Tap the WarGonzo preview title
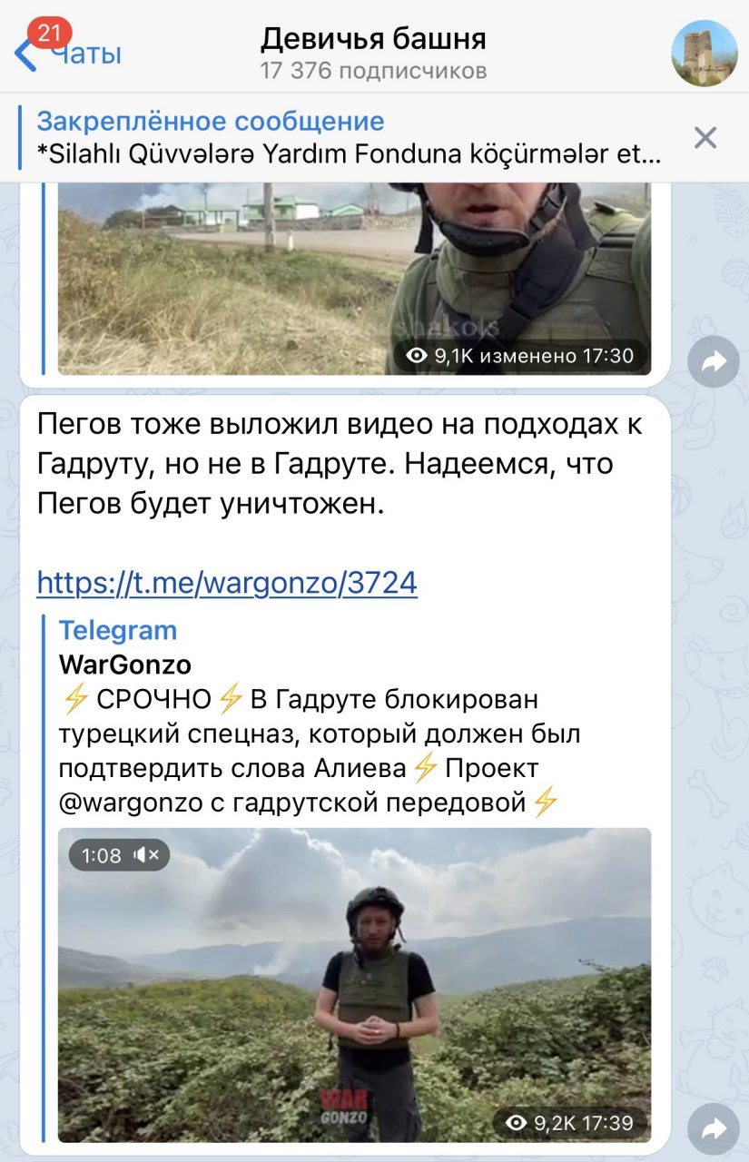 click(125, 665)
